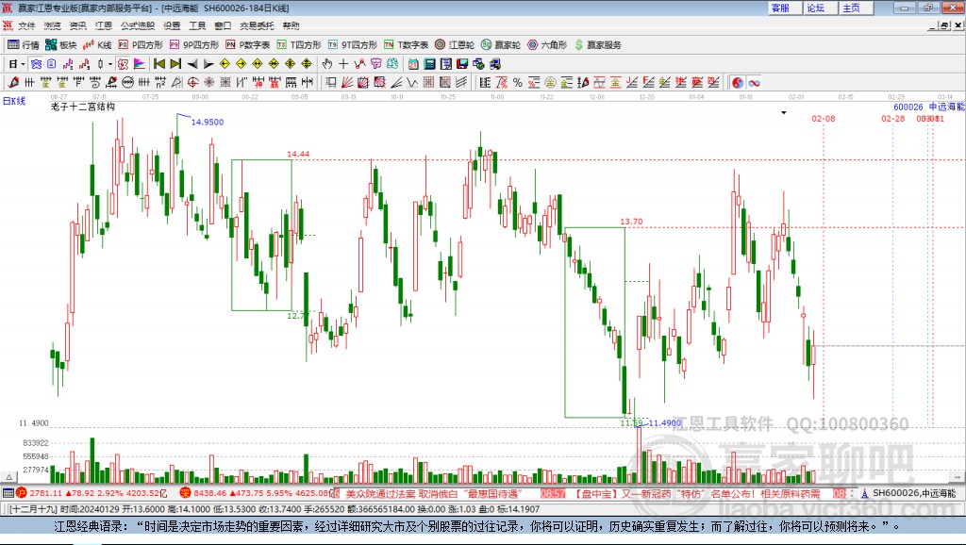Viewport: 966px width, 545px height.
Task: Open the calculator tool
Action: [429, 63]
